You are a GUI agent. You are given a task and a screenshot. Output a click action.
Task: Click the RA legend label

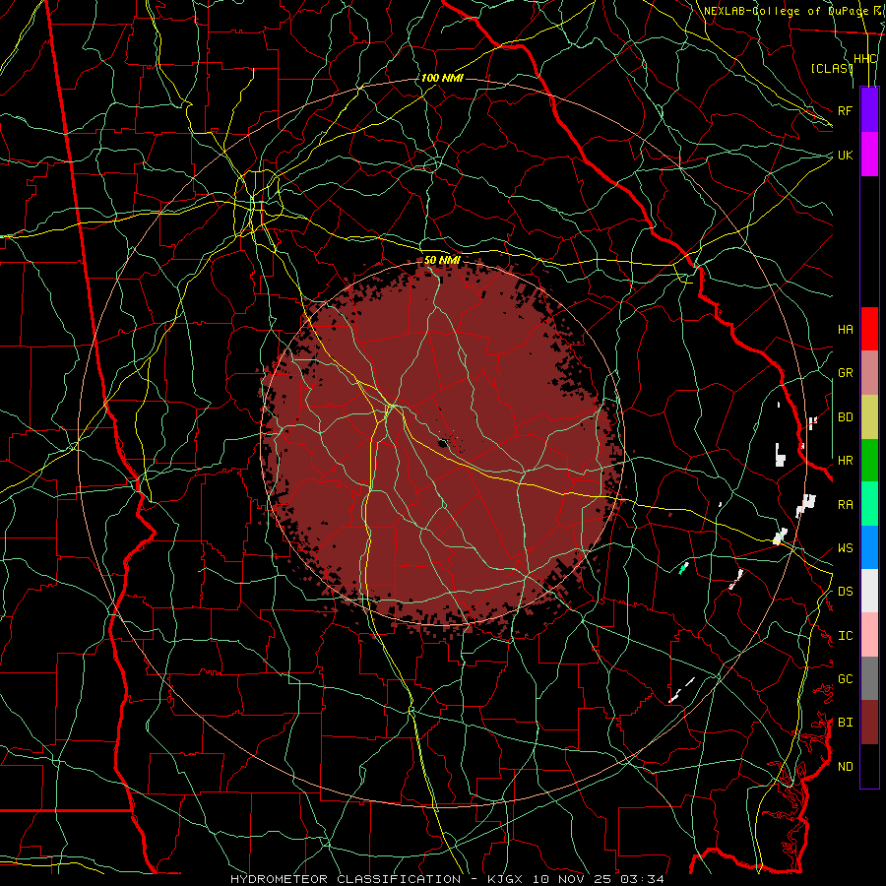(845, 504)
